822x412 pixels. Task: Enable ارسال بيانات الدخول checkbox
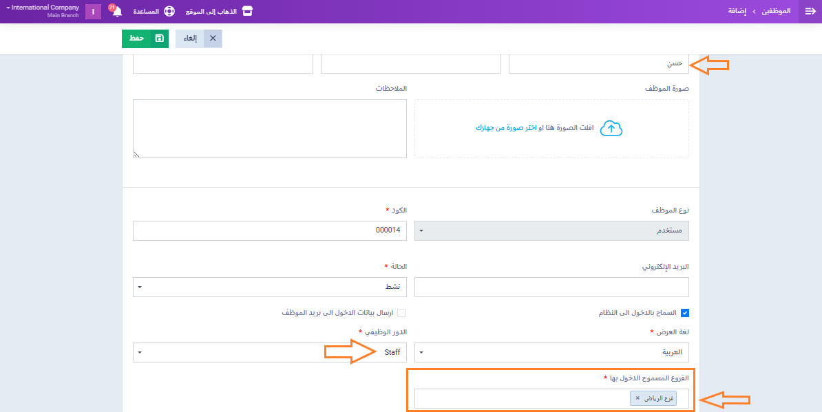(401, 313)
